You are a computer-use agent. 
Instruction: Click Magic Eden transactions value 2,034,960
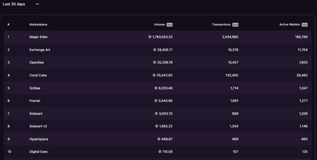[230, 37]
